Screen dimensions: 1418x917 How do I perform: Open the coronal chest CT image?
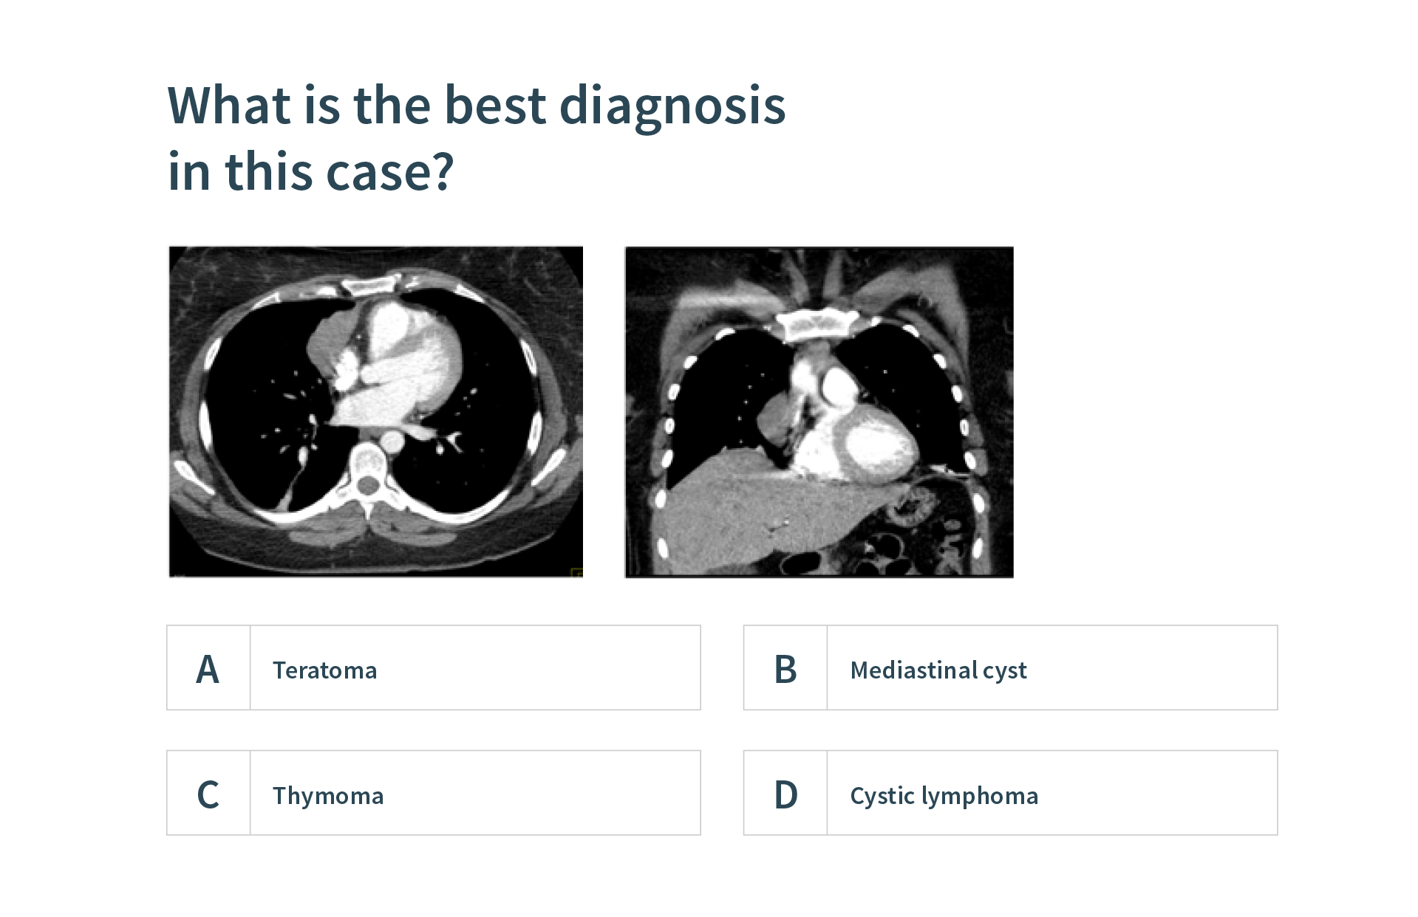click(819, 411)
